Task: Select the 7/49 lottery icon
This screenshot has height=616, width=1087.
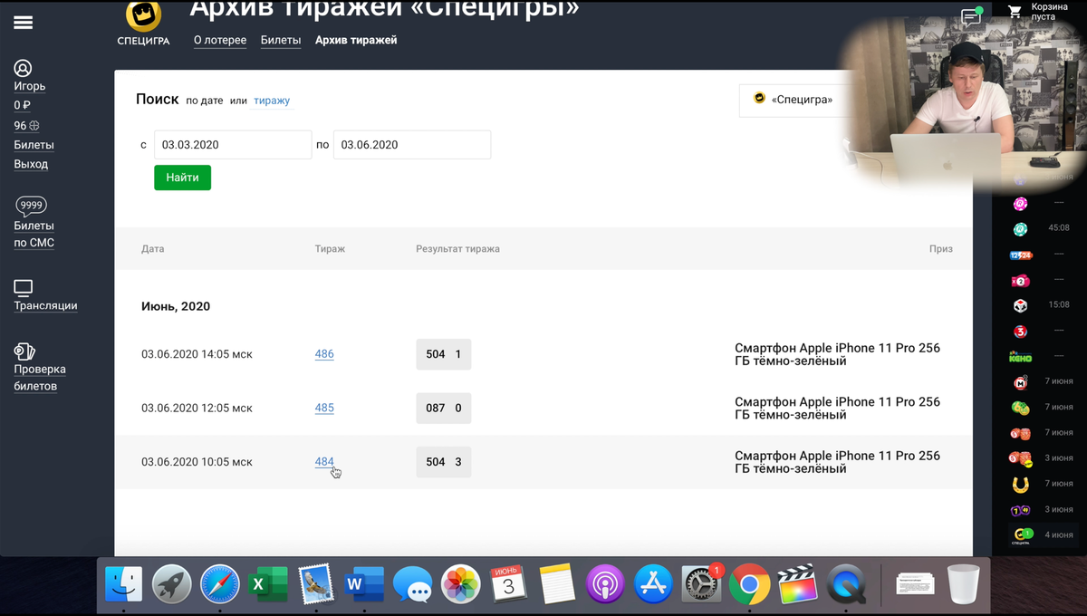Action: (1021, 510)
